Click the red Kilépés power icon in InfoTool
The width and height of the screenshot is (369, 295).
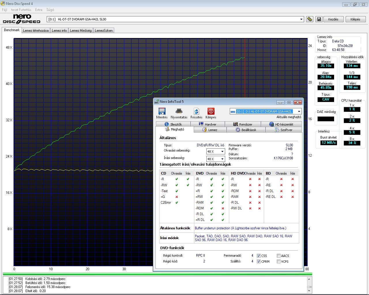[x=211, y=111]
